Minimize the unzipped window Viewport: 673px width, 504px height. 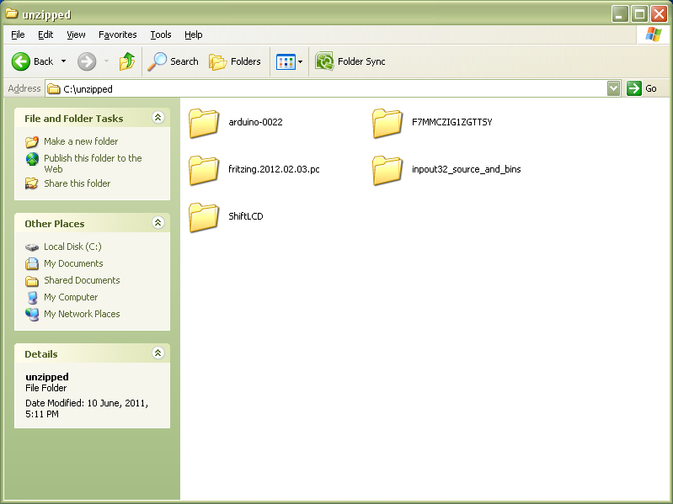pyautogui.click(x=620, y=14)
